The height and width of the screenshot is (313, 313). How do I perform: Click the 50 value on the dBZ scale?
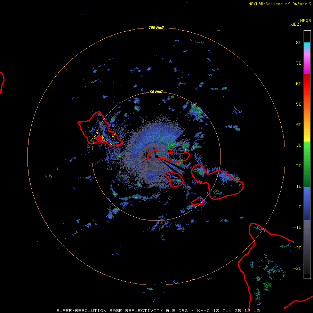pos(299,104)
